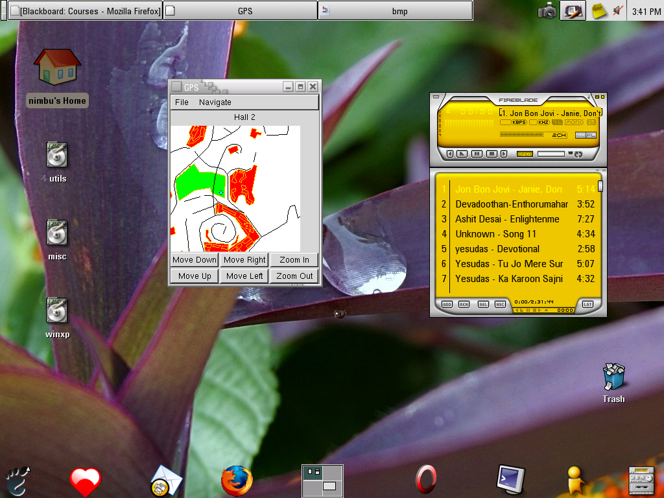Open the winxp drive icon on the desktop
664x498 pixels.
(57, 311)
